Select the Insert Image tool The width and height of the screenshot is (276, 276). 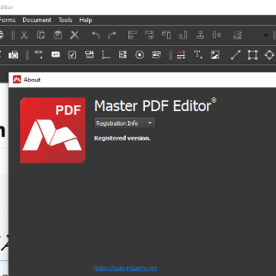click(215, 54)
